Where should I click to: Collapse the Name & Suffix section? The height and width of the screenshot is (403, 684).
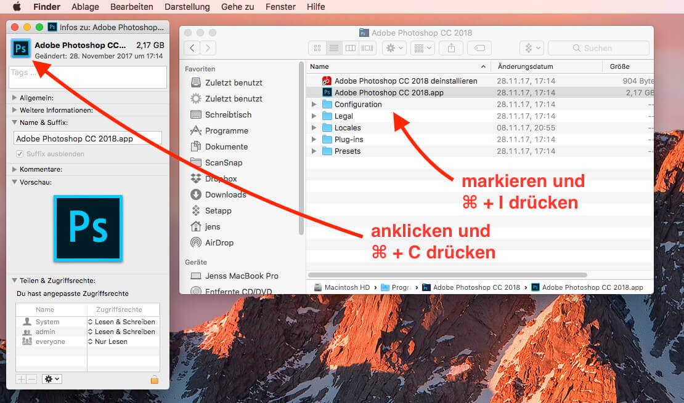pyautogui.click(x=14, y=122)
